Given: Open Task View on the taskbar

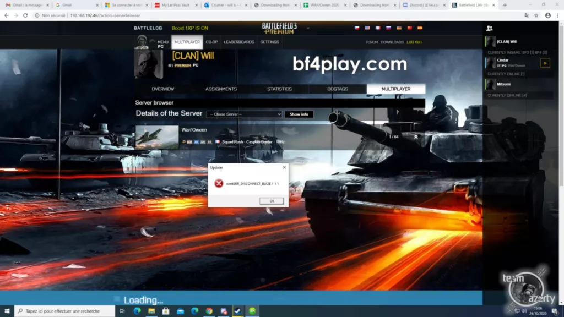Looking at the screenshot, I should click(x=122, y=311).
